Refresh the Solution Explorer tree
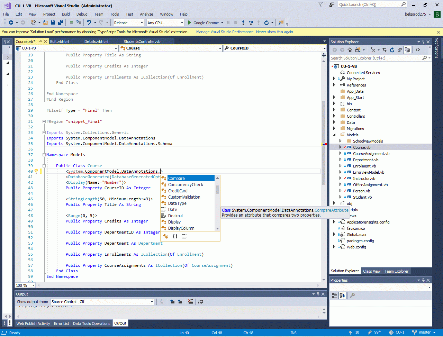443x337 pixels. click(392, 50)
